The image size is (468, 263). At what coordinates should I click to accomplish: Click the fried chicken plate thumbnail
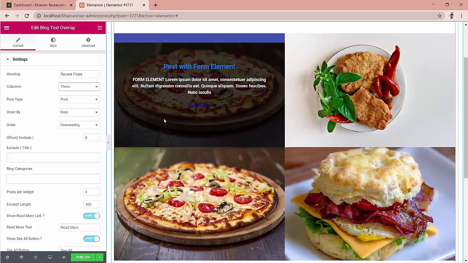(370, 90)
